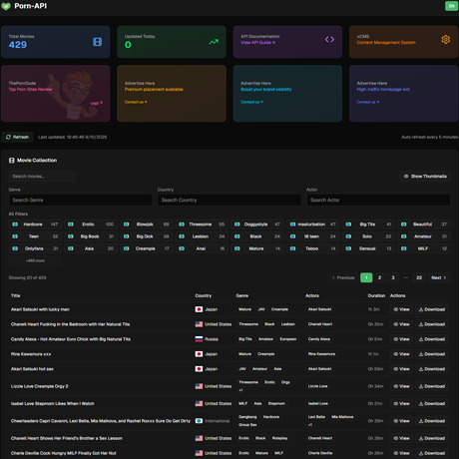Click the trending arrow icon in Updated Today
The height and width of the screenshot is (459, 459).
click(214, 42)
